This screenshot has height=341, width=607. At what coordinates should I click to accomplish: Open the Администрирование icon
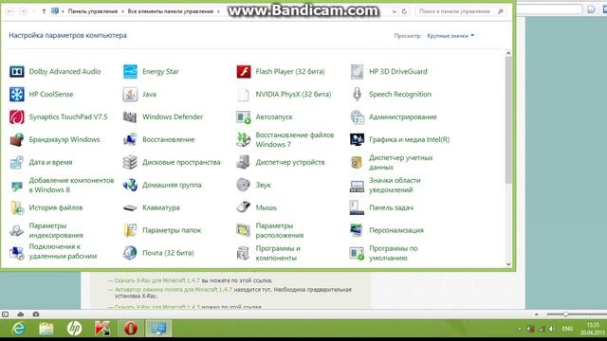[x=357, y=117]
